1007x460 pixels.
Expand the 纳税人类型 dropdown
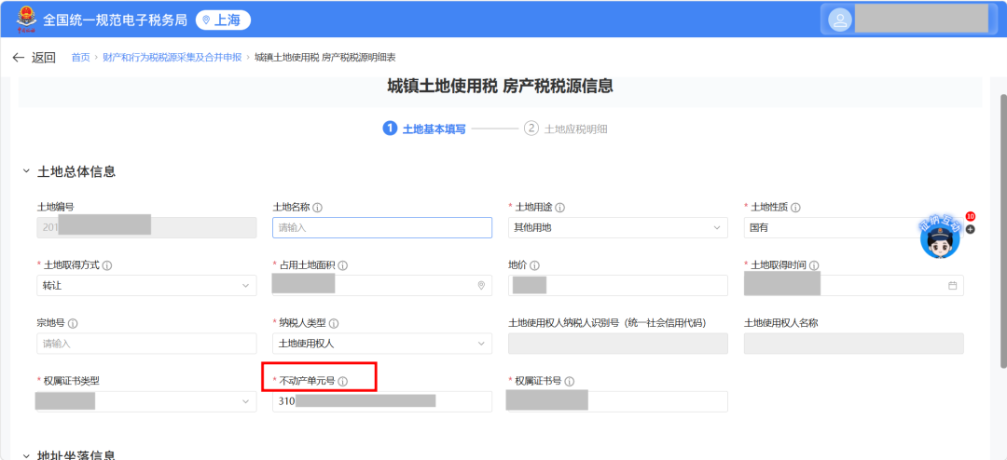(382, 344)
